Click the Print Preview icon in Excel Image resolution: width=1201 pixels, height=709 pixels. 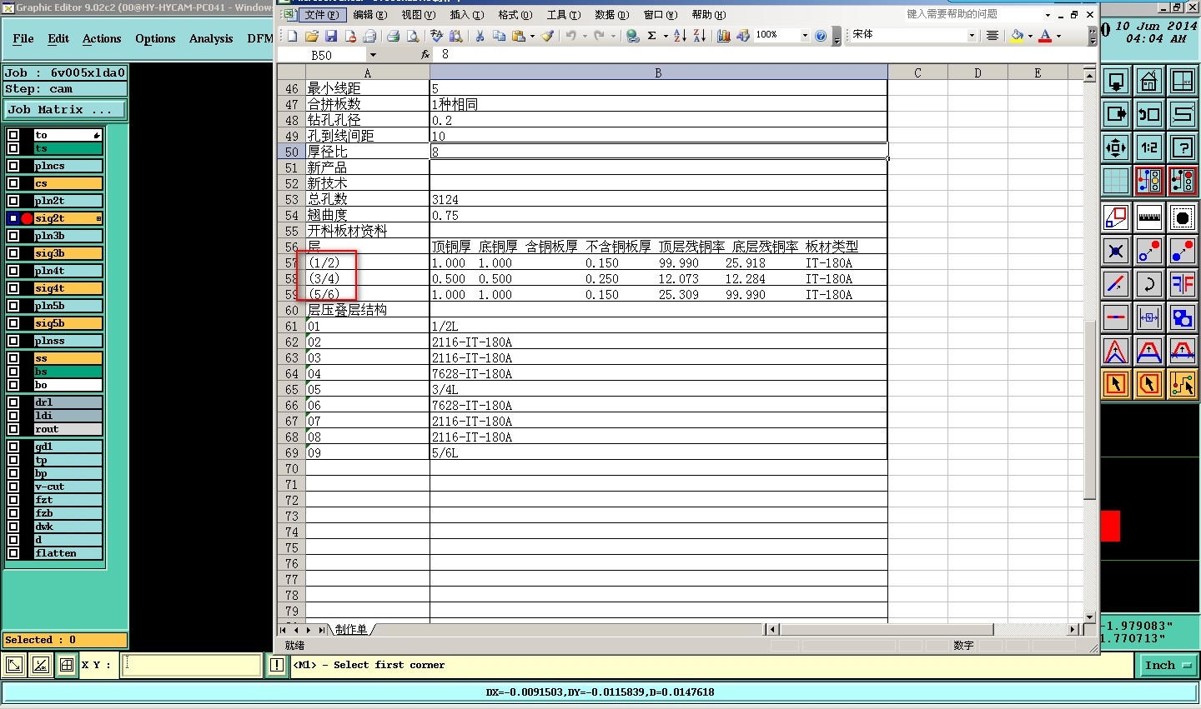click(x=412, y=36)
